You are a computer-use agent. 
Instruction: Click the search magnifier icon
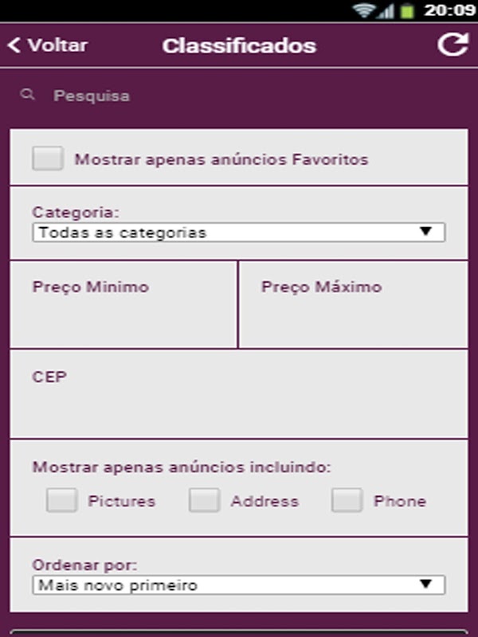(x=28, y=96)
